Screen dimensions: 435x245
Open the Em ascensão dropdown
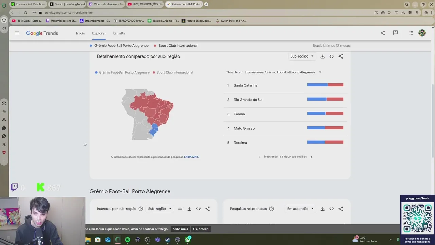pos(300,209)
